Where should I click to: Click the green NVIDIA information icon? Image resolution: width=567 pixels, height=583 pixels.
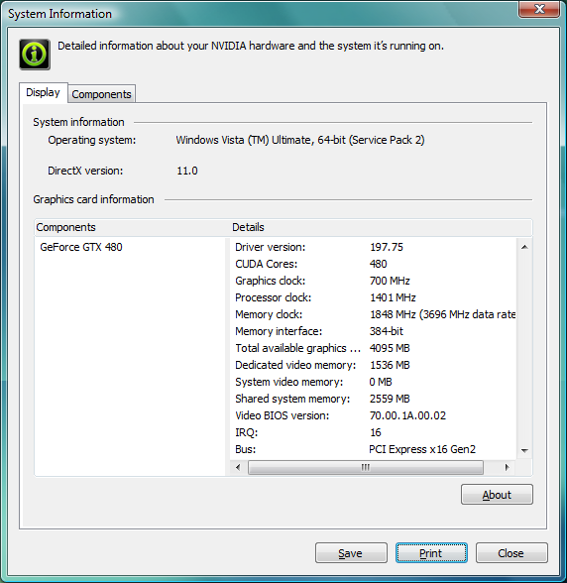pyautogui.click(x=35, y=55)
